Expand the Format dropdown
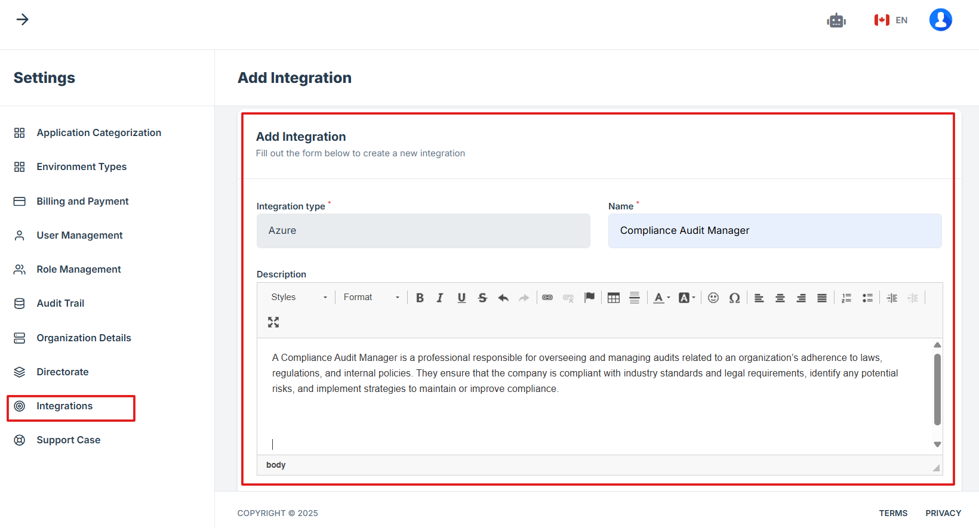Image resolution: width=979 pixels, height=528 pixels. click(371, 297)
